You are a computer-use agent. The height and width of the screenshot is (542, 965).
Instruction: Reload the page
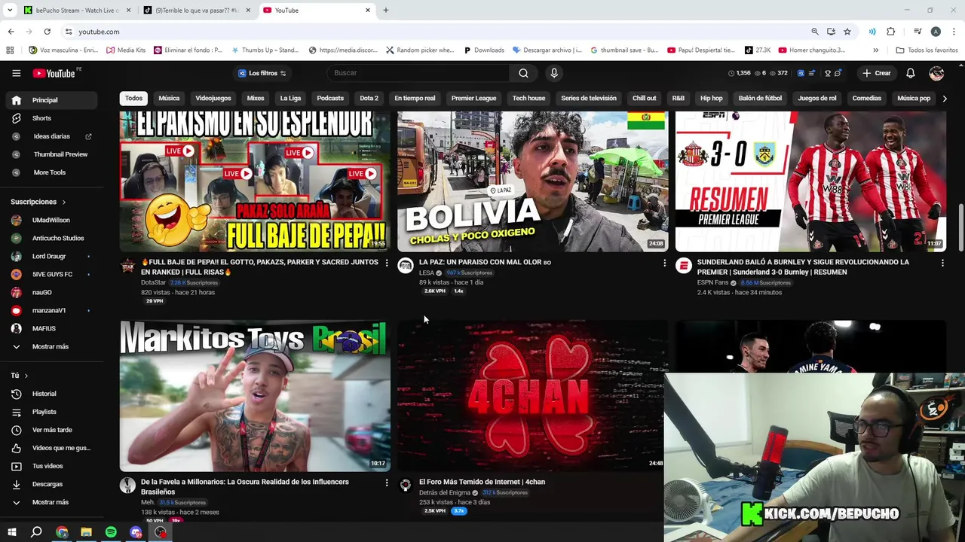(47, 32)
